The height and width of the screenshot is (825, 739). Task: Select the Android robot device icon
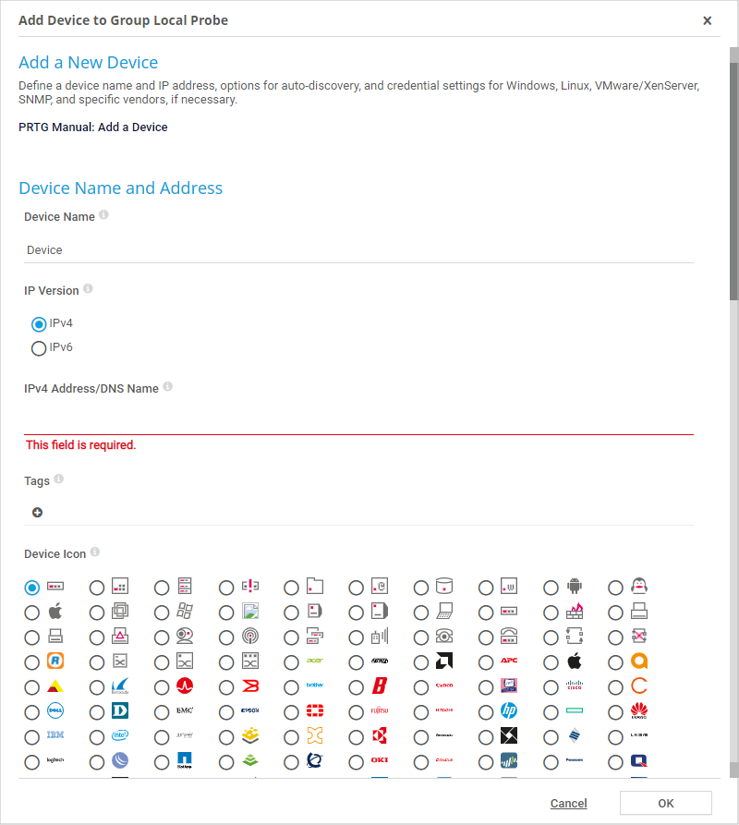pos(551,587)
